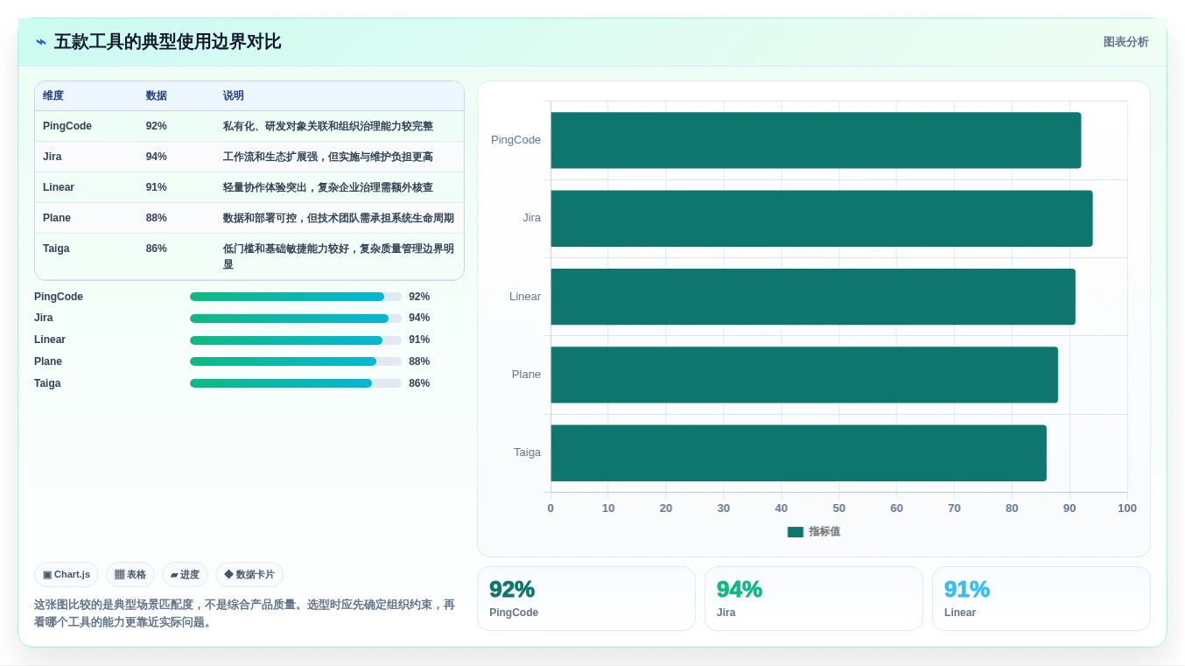Click the Jira bar in the chart
The height and width of the screenshot is (666, 1185).
[822, 218]
